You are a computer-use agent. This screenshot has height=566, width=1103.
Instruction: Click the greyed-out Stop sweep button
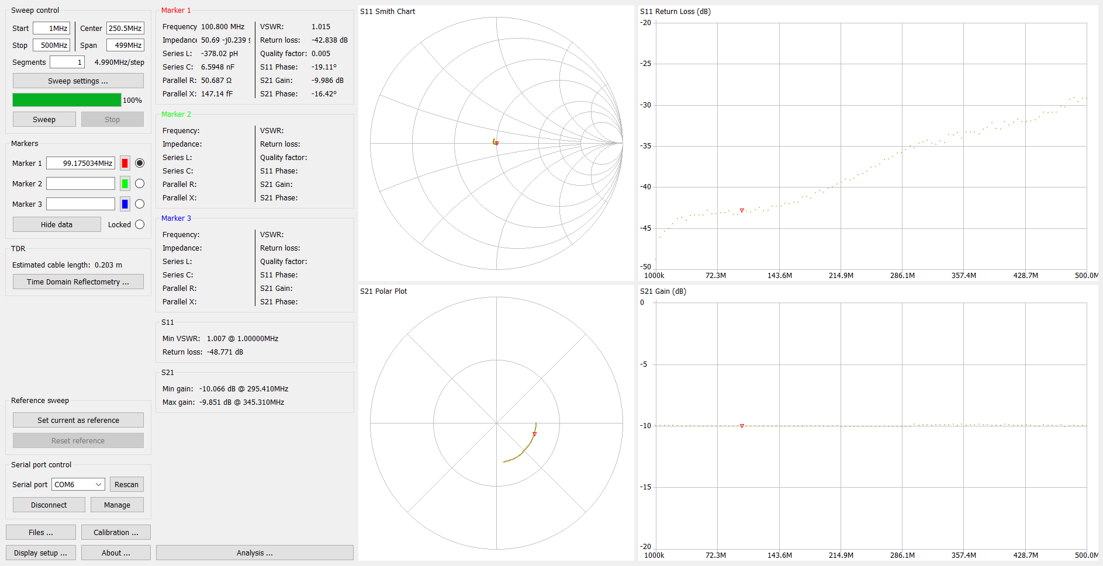(112, 119)
